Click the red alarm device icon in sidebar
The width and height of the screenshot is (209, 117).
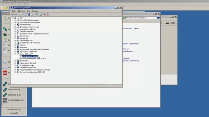point(5,73)
